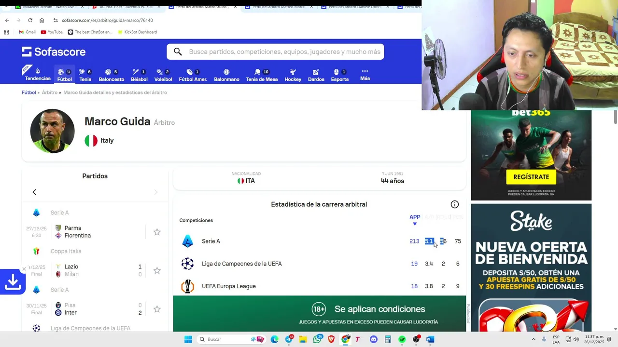Open the Coppa Italia competition link
The image size is (618, 347).
[x=66, y=251]
